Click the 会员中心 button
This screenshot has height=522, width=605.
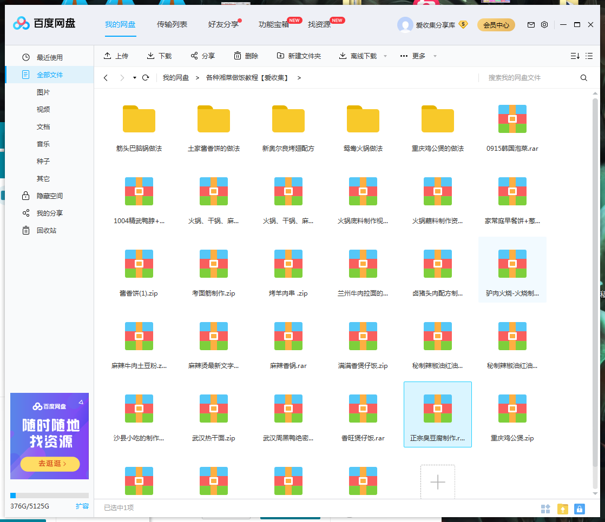496,25
